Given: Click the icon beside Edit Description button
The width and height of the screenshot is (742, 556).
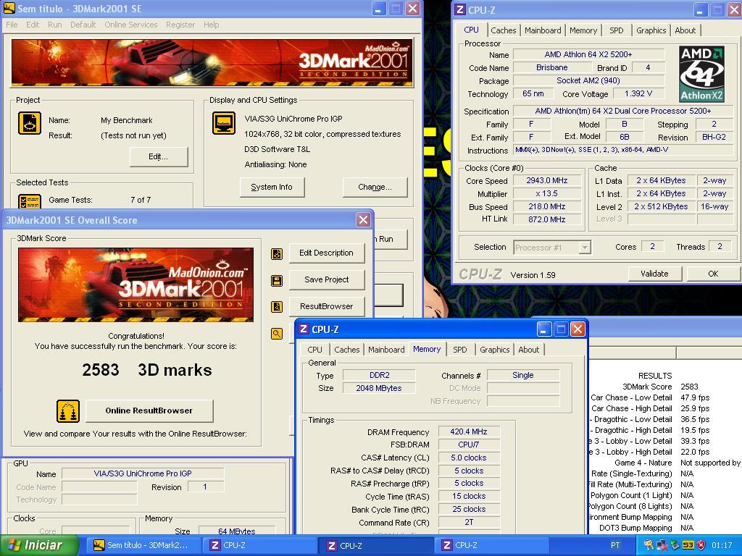Looking at the screenshot, I should click(277, 254).
